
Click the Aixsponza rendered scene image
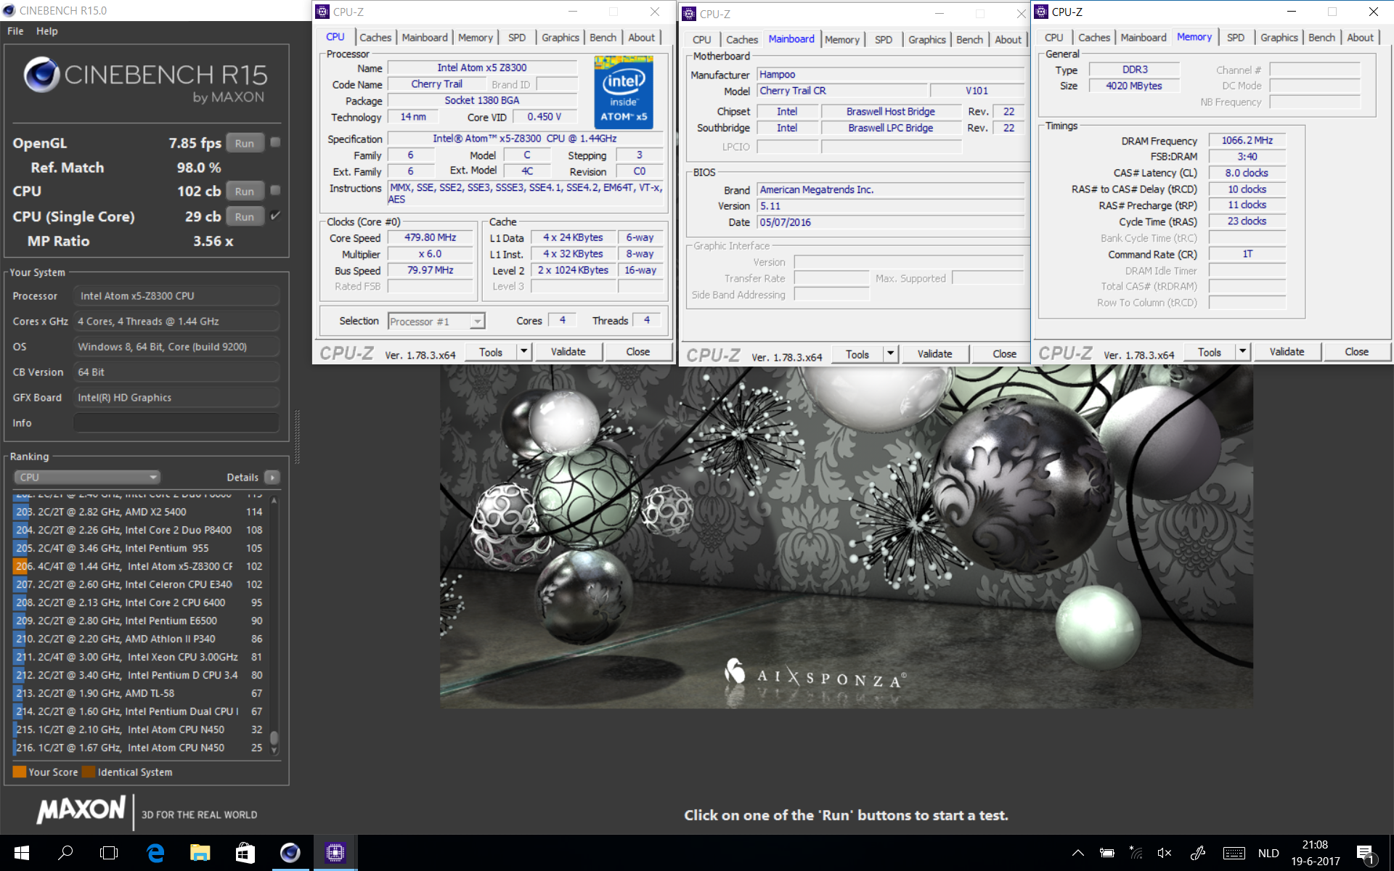pyautogui.click(x=846, y=537)
